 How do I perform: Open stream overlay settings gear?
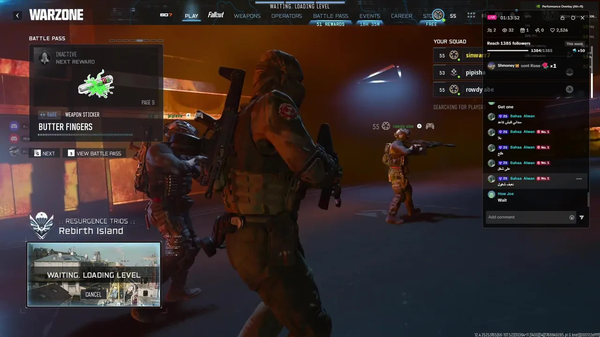(x=573, y=18)
